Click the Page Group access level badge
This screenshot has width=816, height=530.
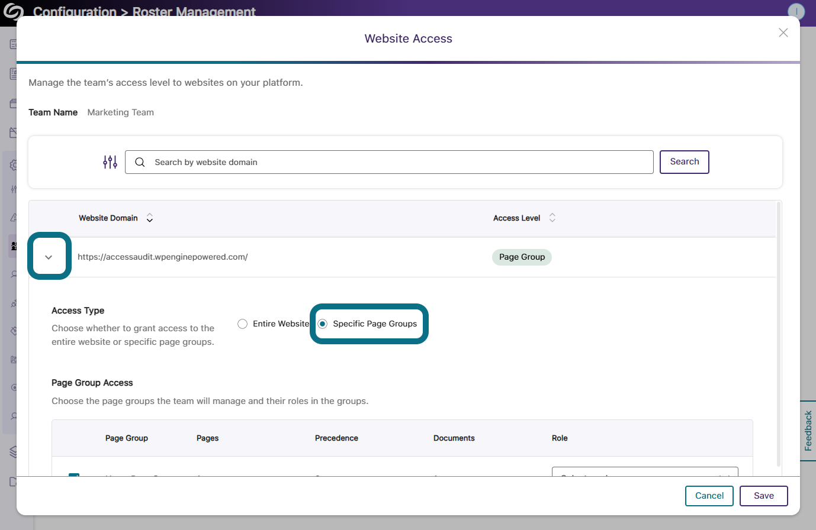522,257
